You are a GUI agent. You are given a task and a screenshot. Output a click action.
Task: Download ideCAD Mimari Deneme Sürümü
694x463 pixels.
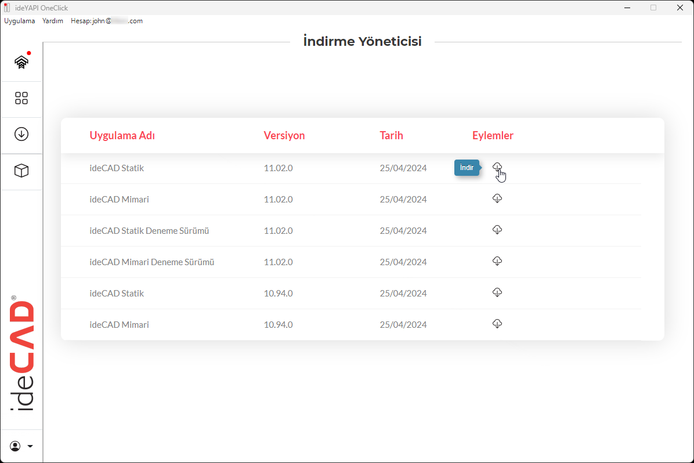tap(497, 261)
